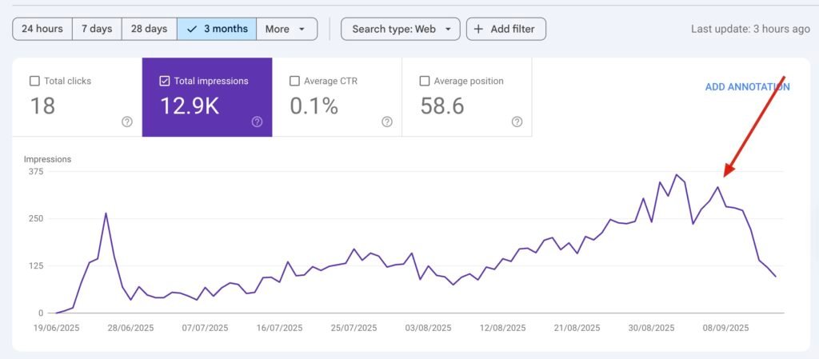Viewport: 819px width, 359px height.
Task: Click the 12.9K total impressions value
Action: click(189, 106)
